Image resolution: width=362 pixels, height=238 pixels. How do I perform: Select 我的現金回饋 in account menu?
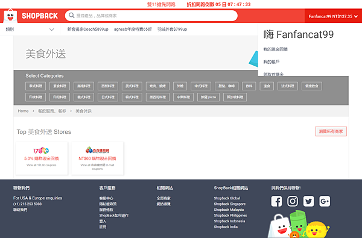click(x=276, y=49)
